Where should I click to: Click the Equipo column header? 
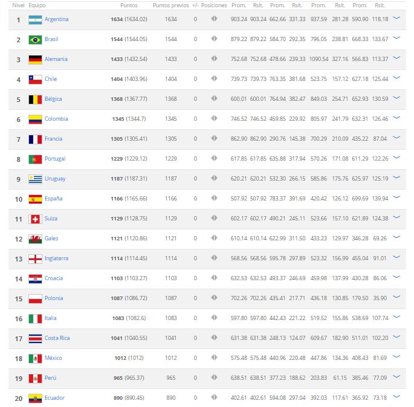click(37, 5)
